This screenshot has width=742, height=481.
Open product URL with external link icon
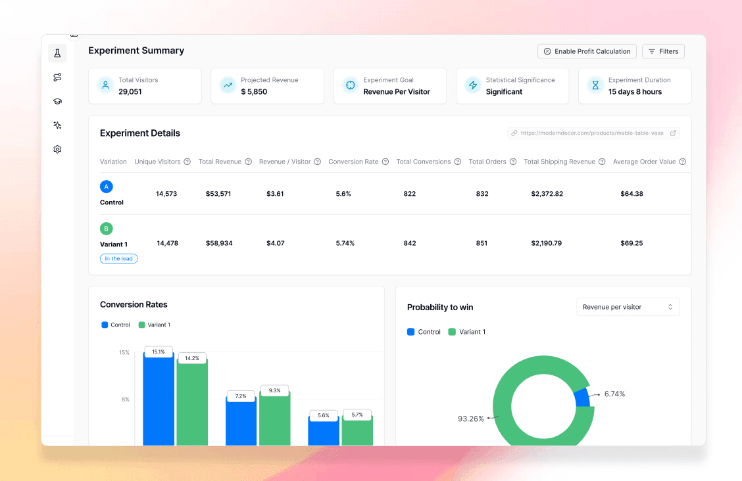(673, 133)
